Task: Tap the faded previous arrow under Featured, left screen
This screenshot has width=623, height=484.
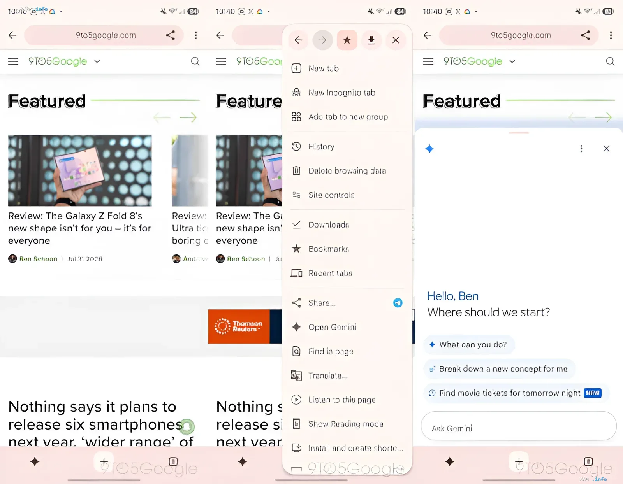Action: click(x=162, y=117)
